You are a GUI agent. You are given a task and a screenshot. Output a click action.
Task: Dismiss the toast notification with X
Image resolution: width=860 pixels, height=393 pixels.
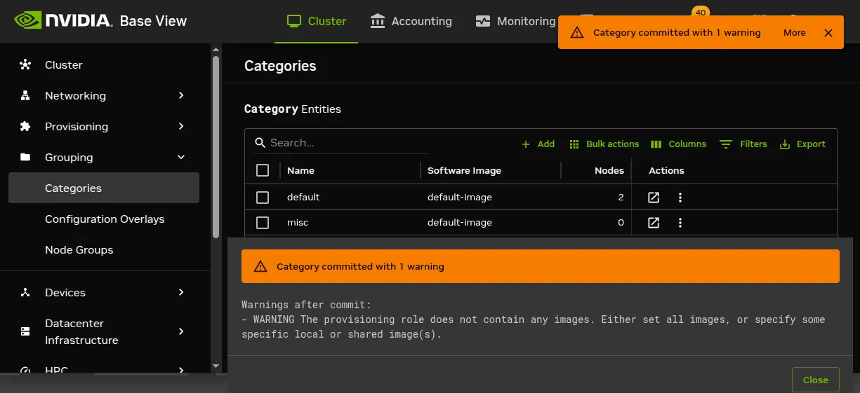click(x=828, y=33)
